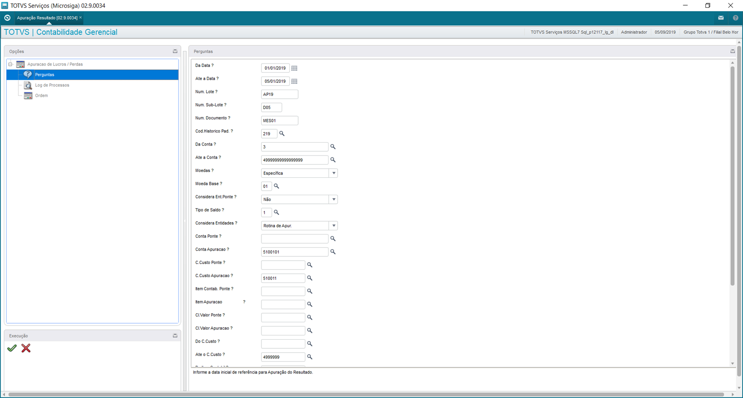
Task: Open C.Custo Ponte lookup magnifier
Action: (310, 265)
